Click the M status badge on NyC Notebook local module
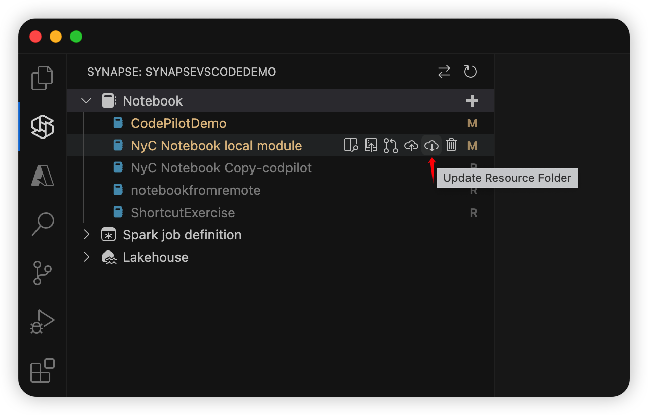Viewport: 648px width, 415px height. pyautogui.click(x=472, y=146)
